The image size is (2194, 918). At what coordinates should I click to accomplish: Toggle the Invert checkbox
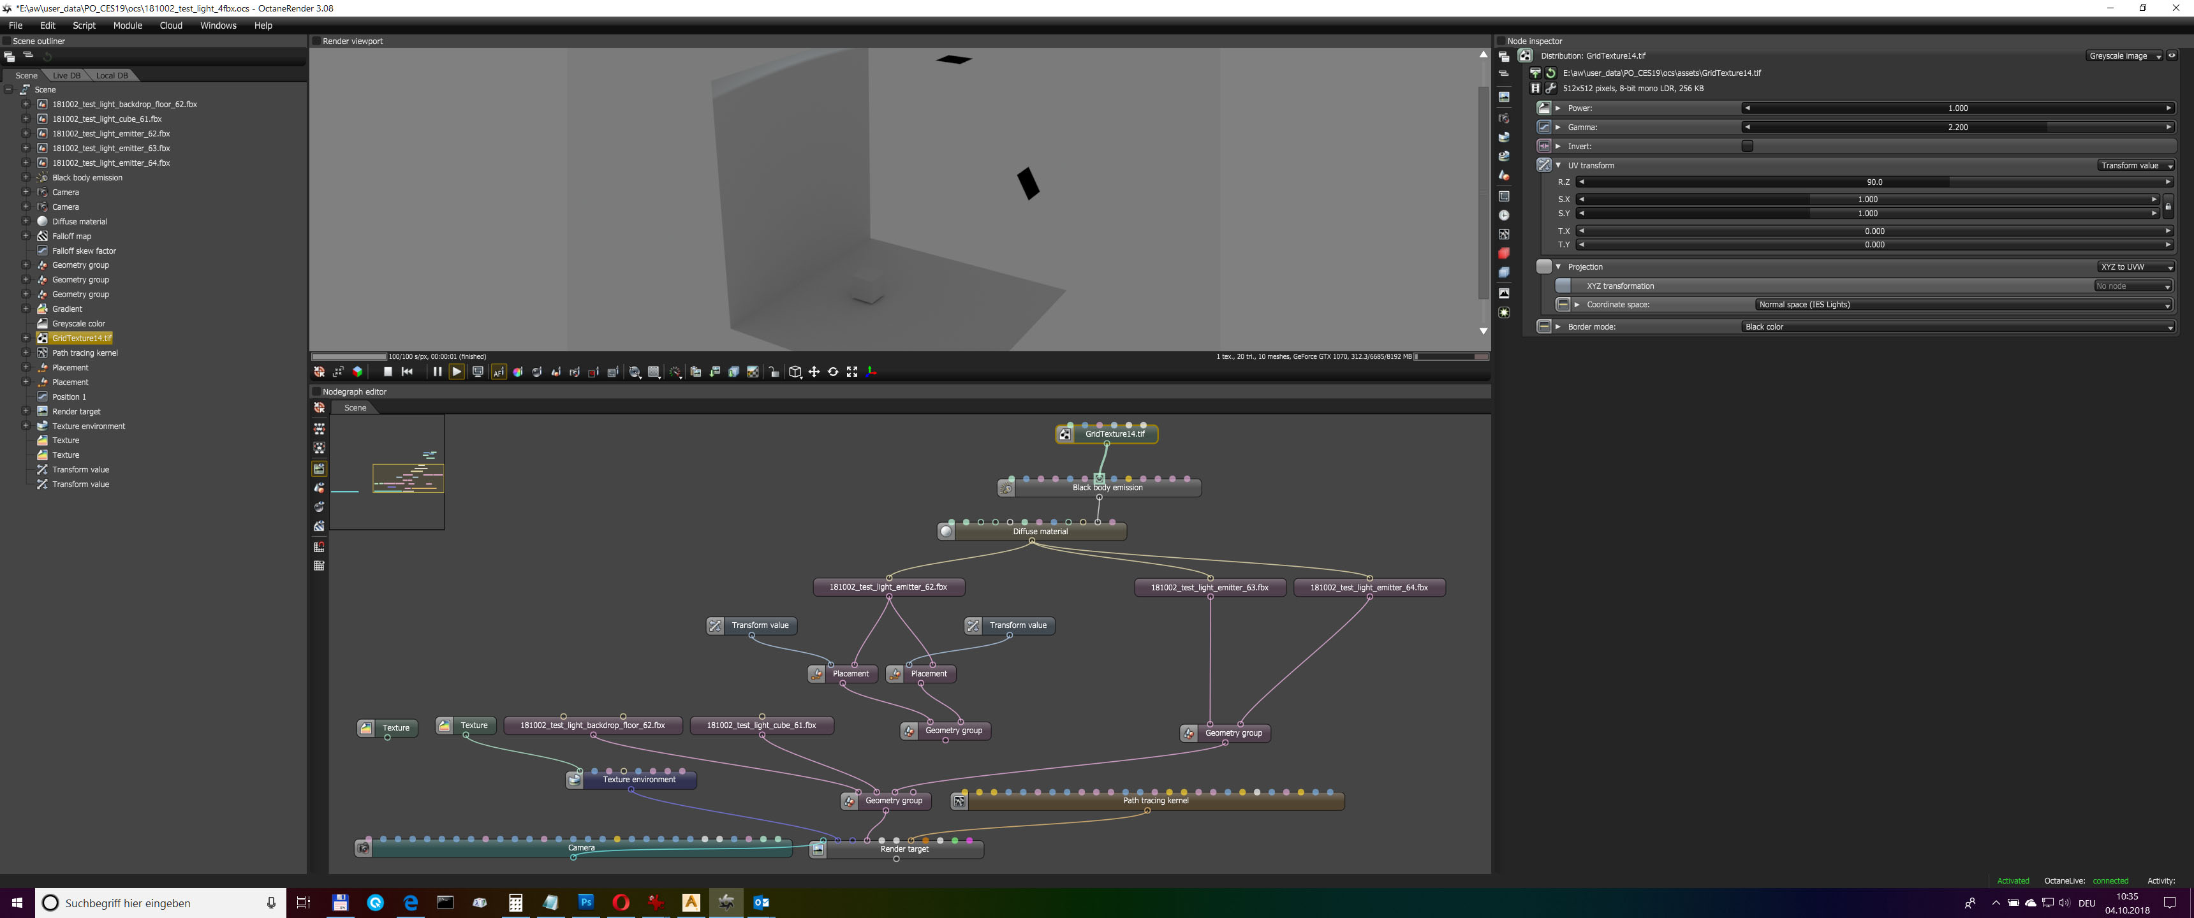[1747, 147]
